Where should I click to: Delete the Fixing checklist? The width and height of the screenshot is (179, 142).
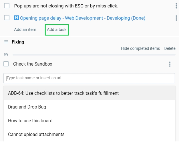170,48
